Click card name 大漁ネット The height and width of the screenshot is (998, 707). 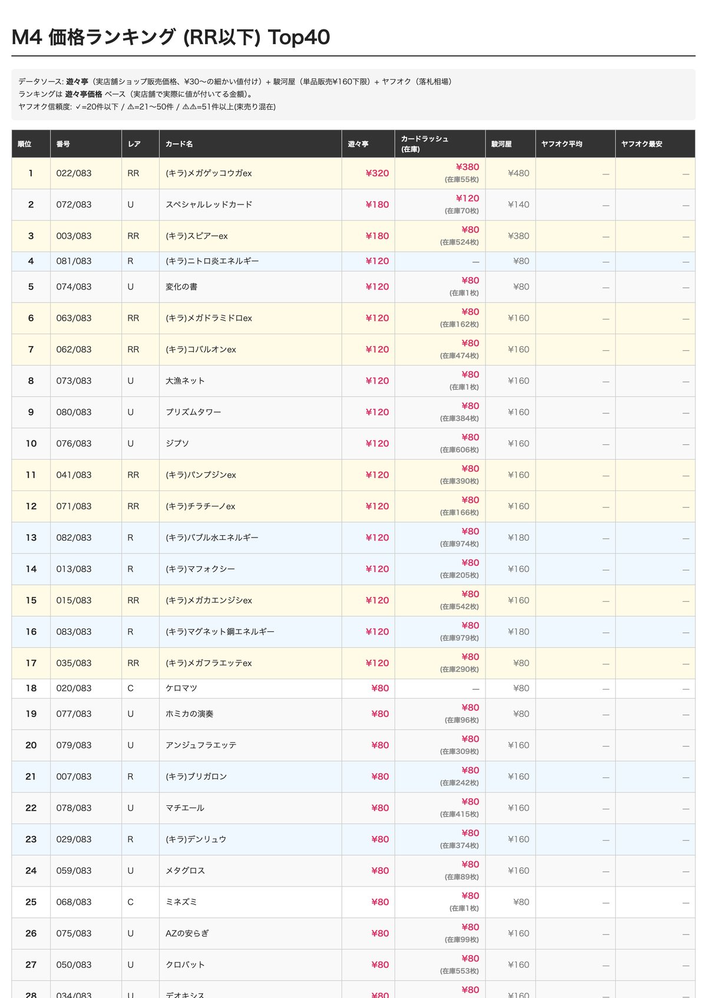(185, 381)
